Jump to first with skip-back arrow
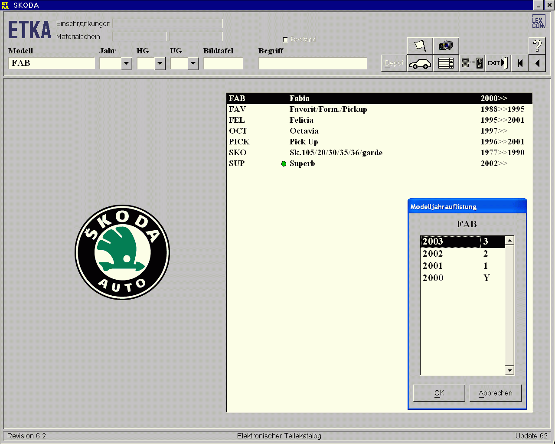555x444 pixels. point(520,63)
